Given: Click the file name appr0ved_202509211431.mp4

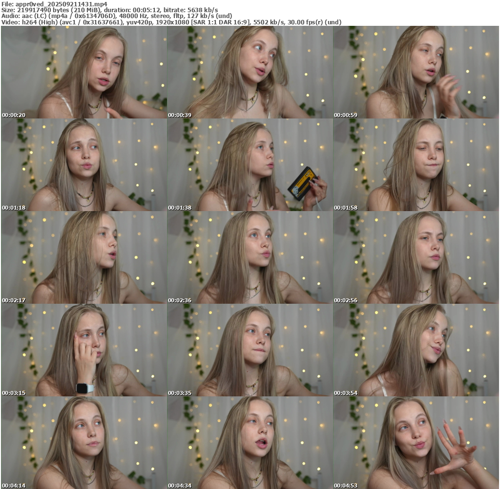Looking at the screenshot, I should pyautogui.click(x=61, y=4).
